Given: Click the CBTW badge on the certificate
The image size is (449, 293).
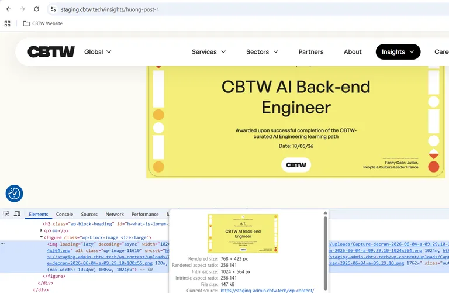Looking at the screenshot, I should (296, 165).
